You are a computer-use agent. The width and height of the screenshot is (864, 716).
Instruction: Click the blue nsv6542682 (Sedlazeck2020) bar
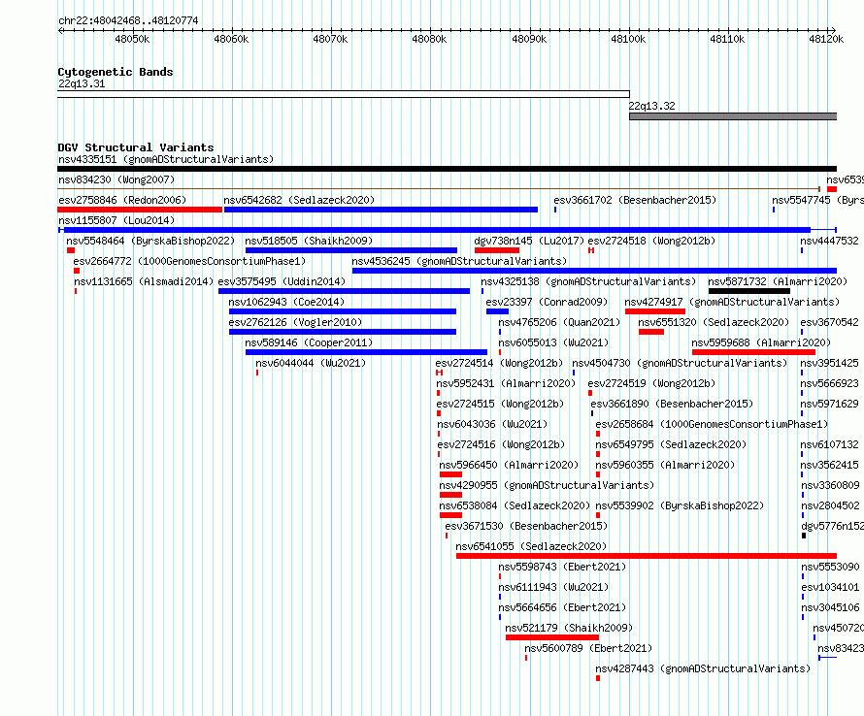[381, 210]
